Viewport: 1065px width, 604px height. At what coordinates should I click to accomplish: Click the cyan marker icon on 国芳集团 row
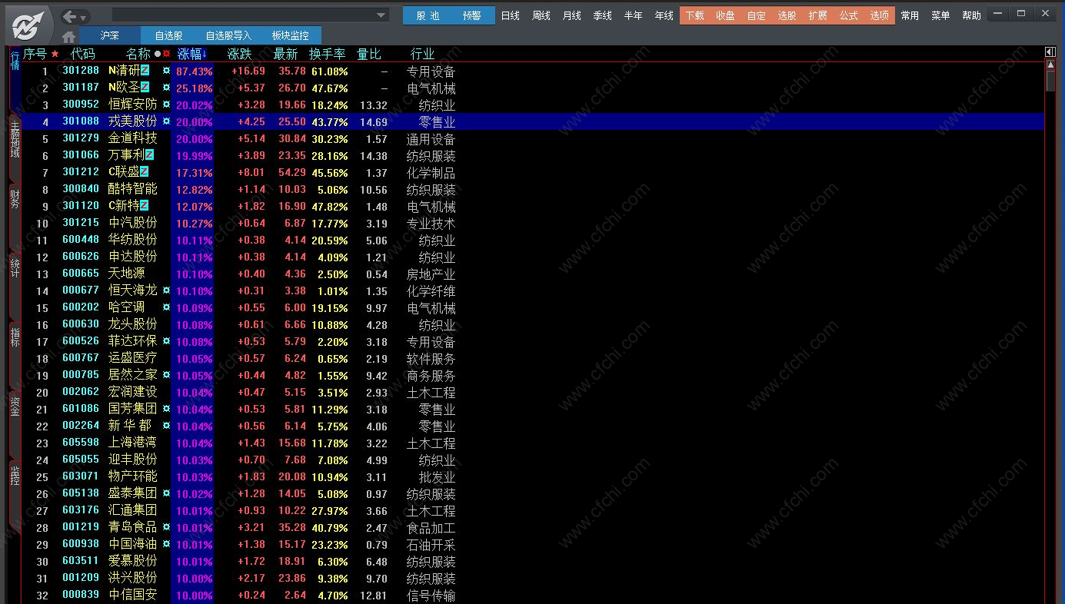[x=166, y=408]
